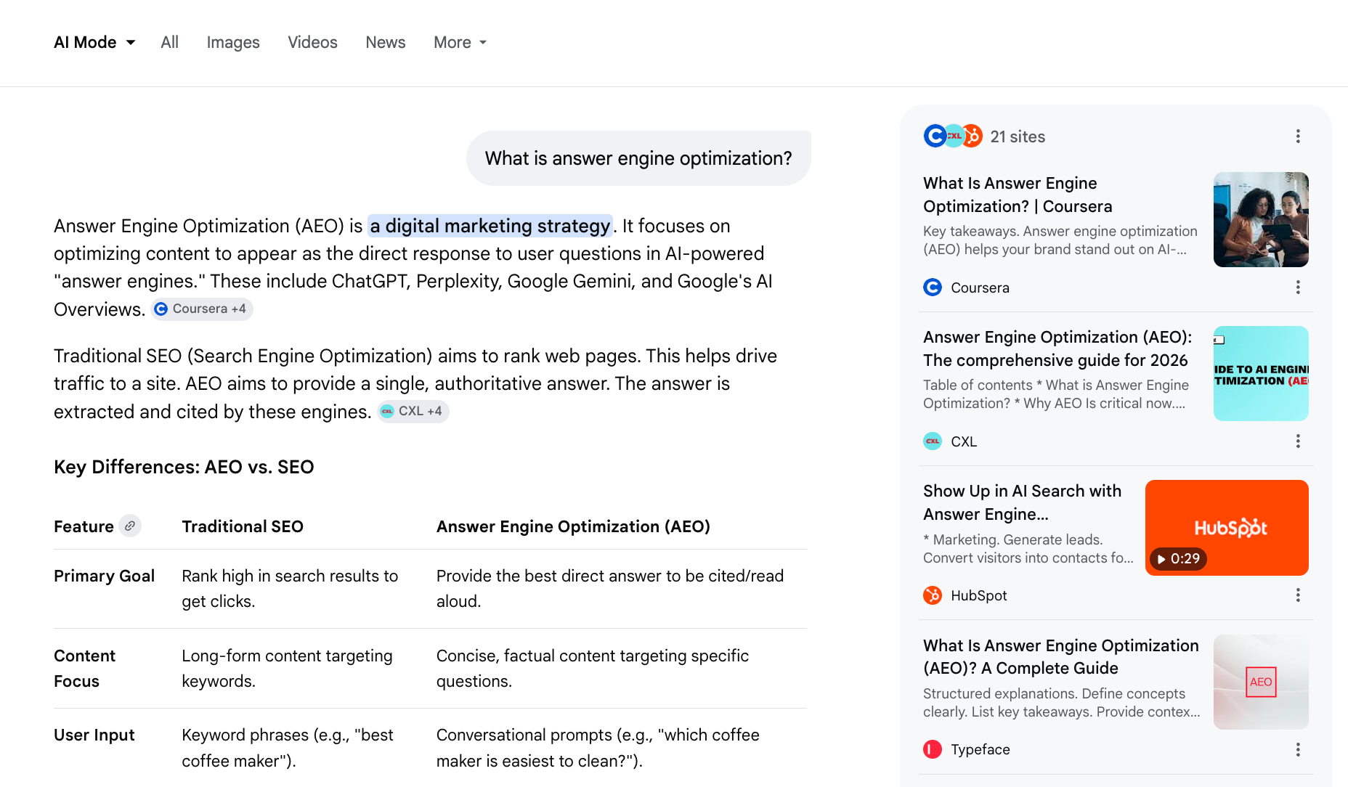Viewport: 1348px width, 787px height.
Task: Click the stacked site favicons next to 21 sites
Action: (953, 136)
